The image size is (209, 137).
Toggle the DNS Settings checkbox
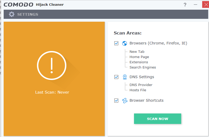(x=116, y=77)
